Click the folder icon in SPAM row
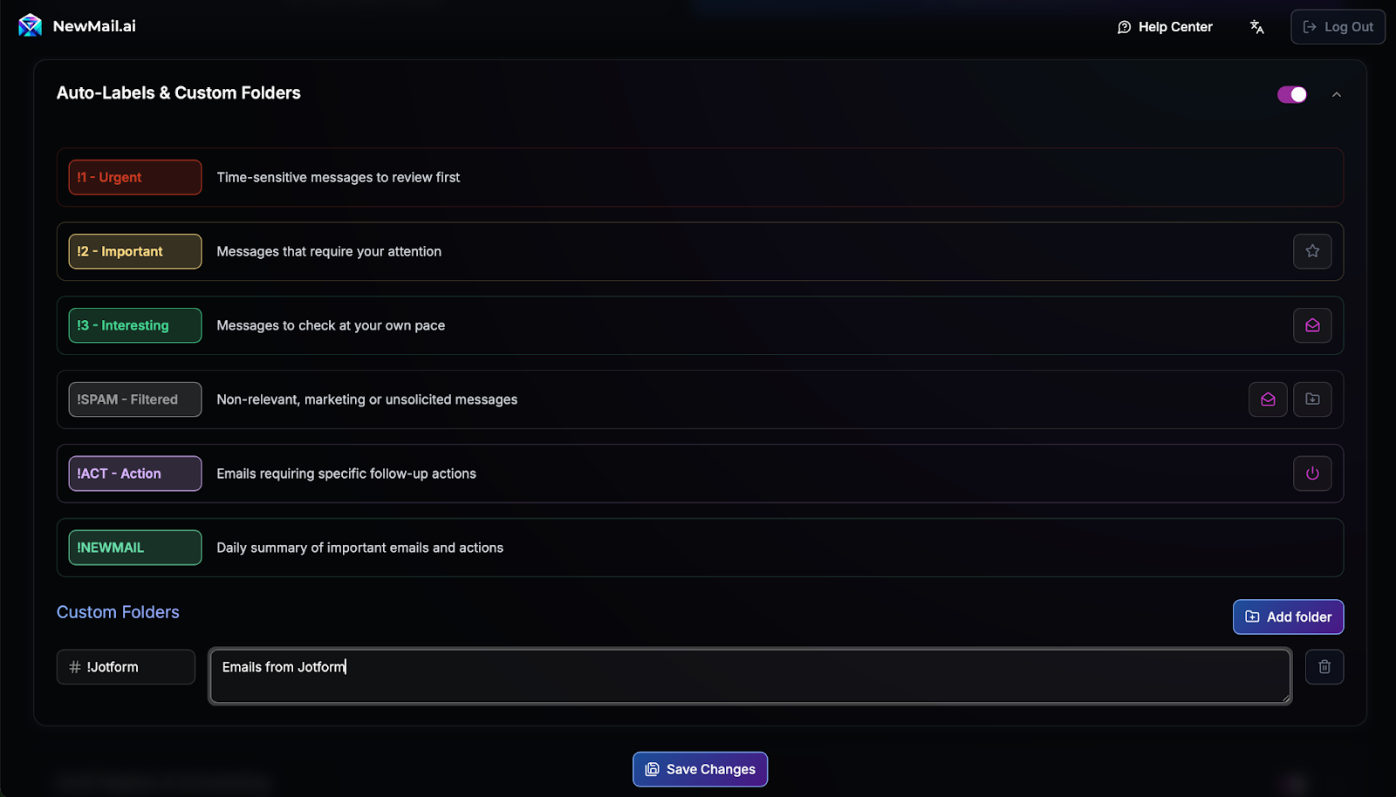 pos(1312,399)
